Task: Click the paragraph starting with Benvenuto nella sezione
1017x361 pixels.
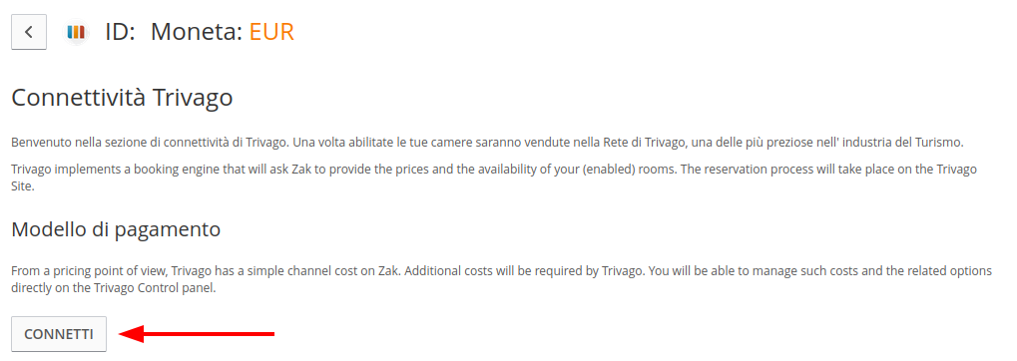Action: tap(492, 142)
